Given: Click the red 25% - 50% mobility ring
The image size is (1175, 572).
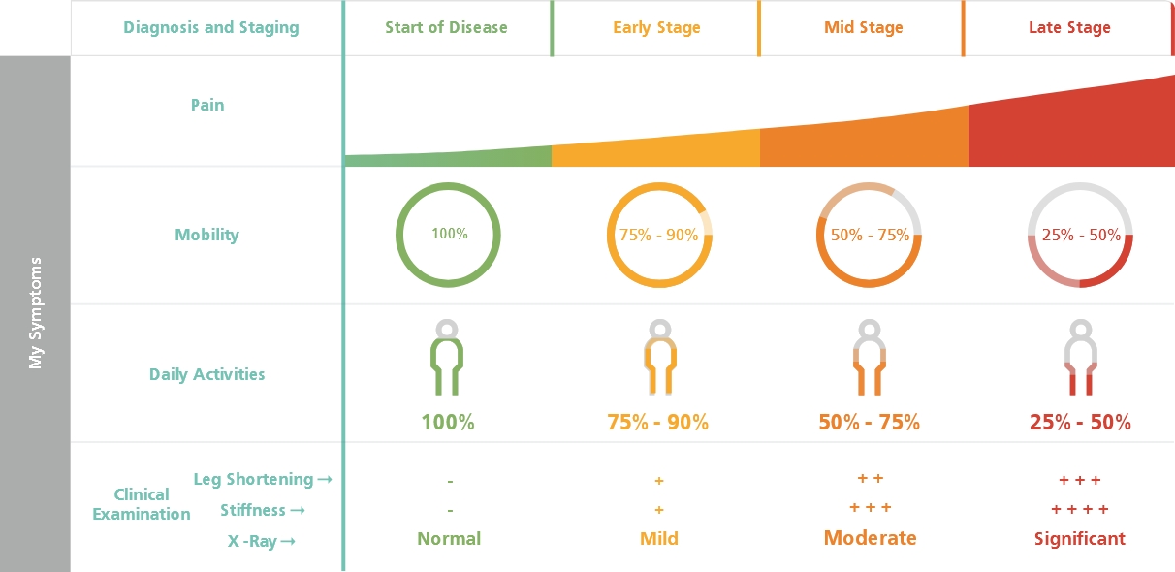Looking at the screenshot, I should click(x=1080, y=235).
